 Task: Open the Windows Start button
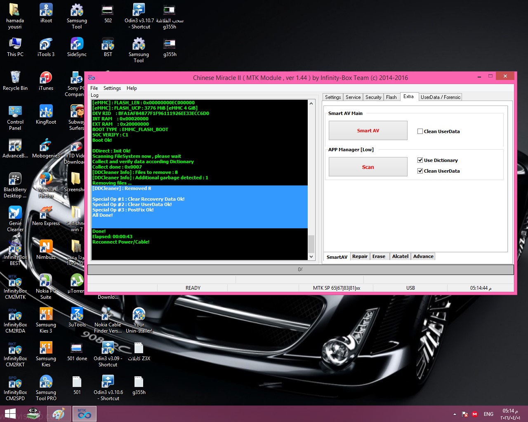click(x=10, y=414)
